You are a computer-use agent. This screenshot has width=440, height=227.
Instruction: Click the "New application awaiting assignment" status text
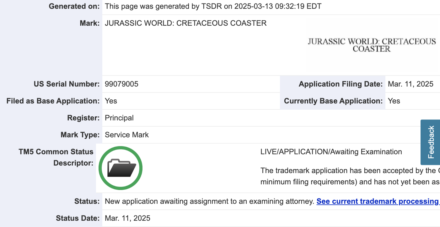209,201
